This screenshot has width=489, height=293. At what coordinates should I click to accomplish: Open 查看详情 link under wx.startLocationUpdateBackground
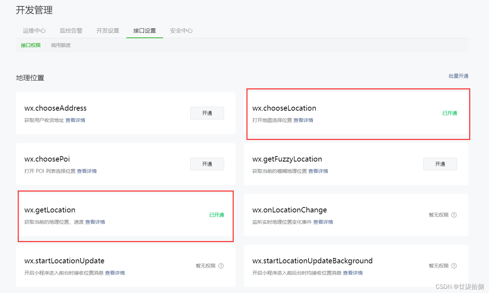coord(353,273)
